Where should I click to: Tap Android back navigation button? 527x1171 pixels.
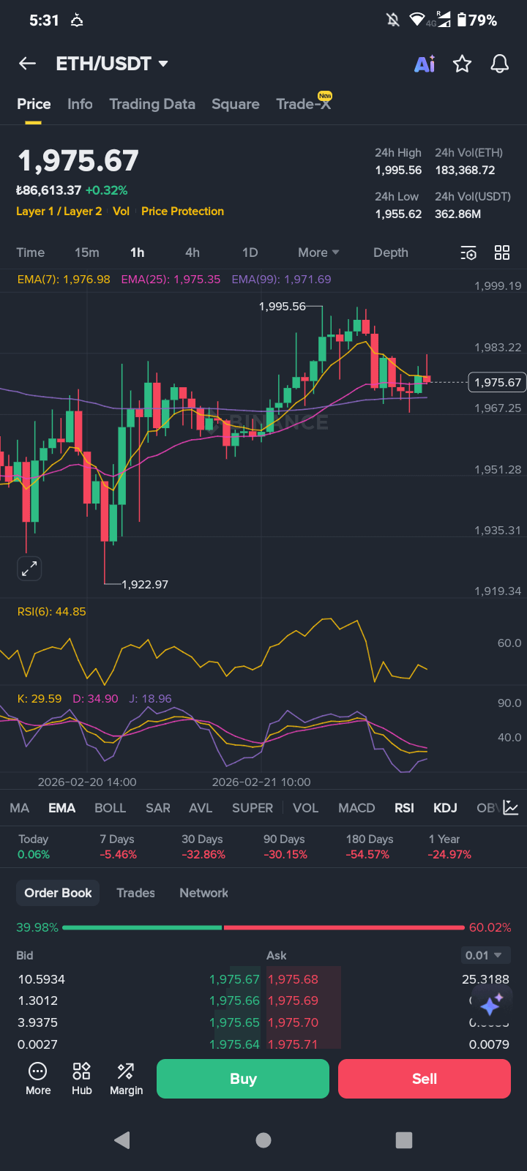point(122,1140)
